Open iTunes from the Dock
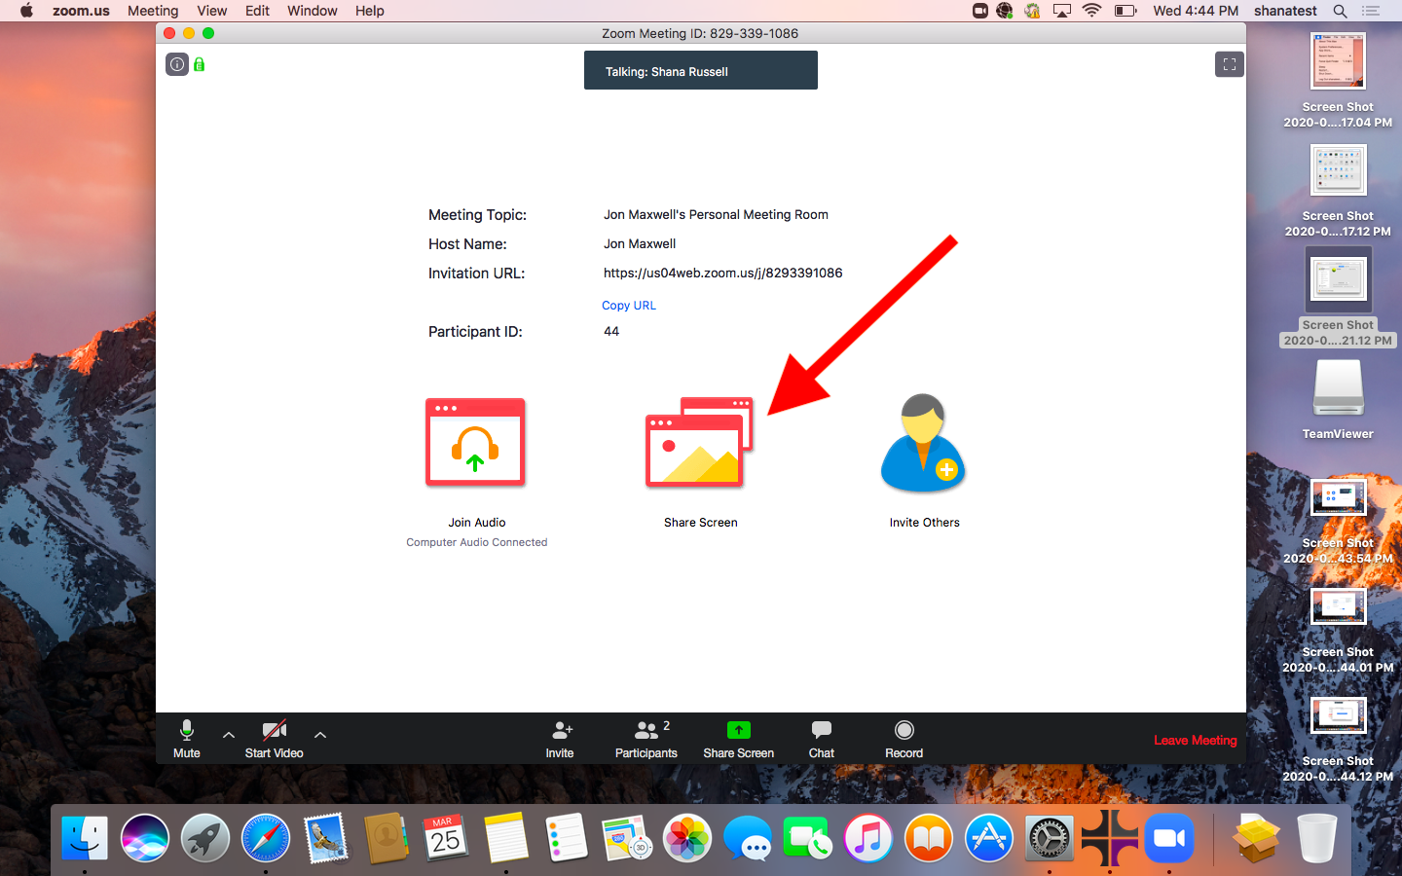 [868, 837]
